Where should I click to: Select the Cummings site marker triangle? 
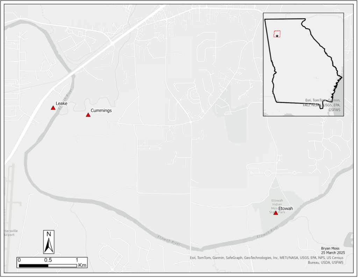pos(88,115)
